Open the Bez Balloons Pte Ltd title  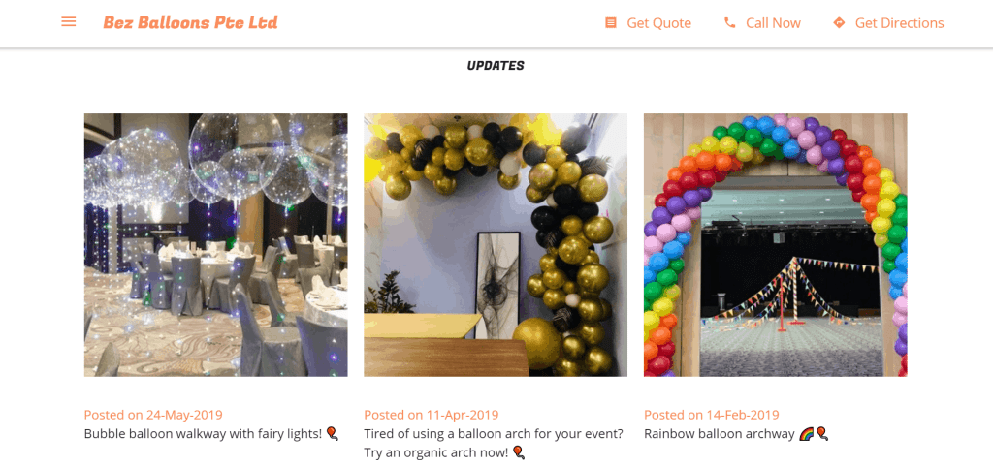tap(191, 23)
